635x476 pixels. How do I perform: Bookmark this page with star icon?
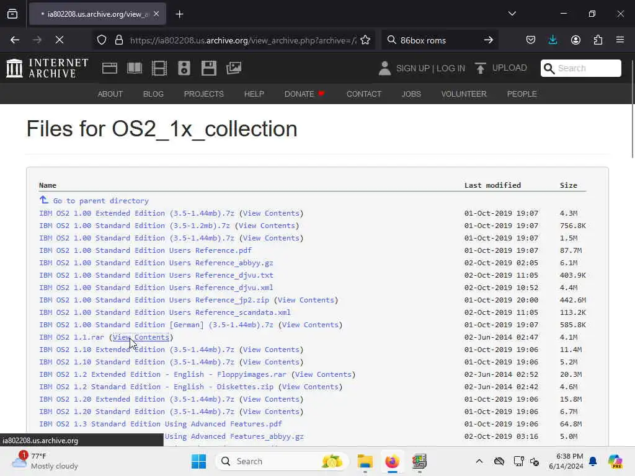(x=365, y=40)
